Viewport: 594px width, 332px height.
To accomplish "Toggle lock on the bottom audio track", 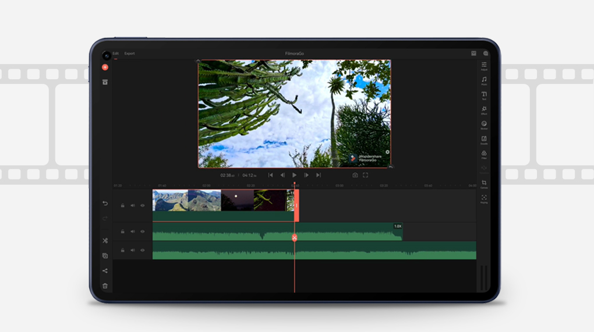I will (x=123, y=250).
